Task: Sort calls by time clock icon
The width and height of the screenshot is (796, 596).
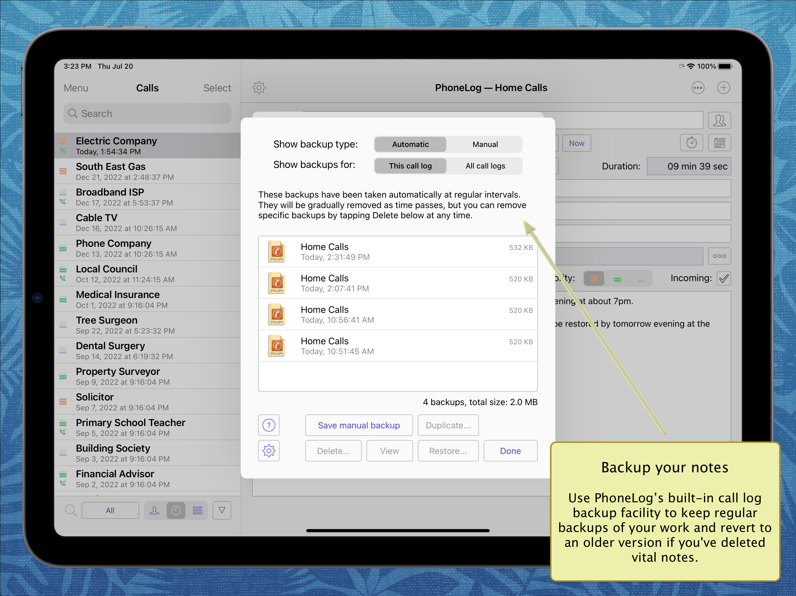Action: click(x=176, y=510)
